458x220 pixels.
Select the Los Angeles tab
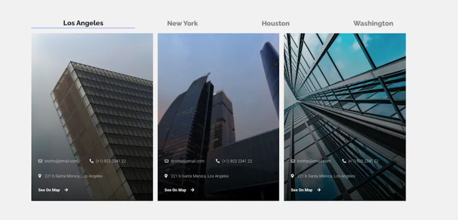pyautogui.click(x=83, y=23)
